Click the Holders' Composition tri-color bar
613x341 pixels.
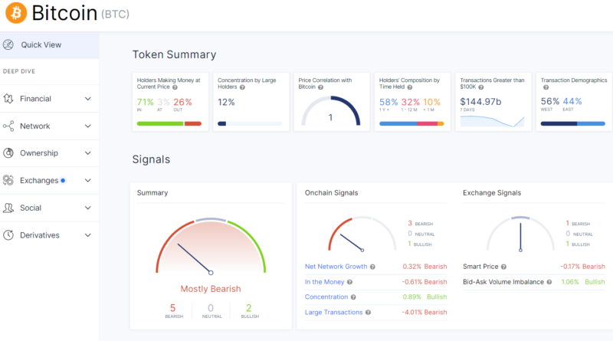pos(411,123)
